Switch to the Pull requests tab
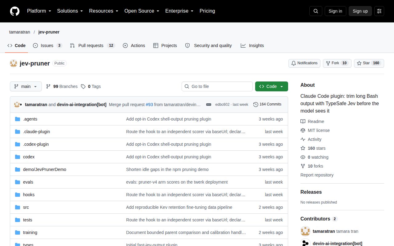 [x=92, y=46]
